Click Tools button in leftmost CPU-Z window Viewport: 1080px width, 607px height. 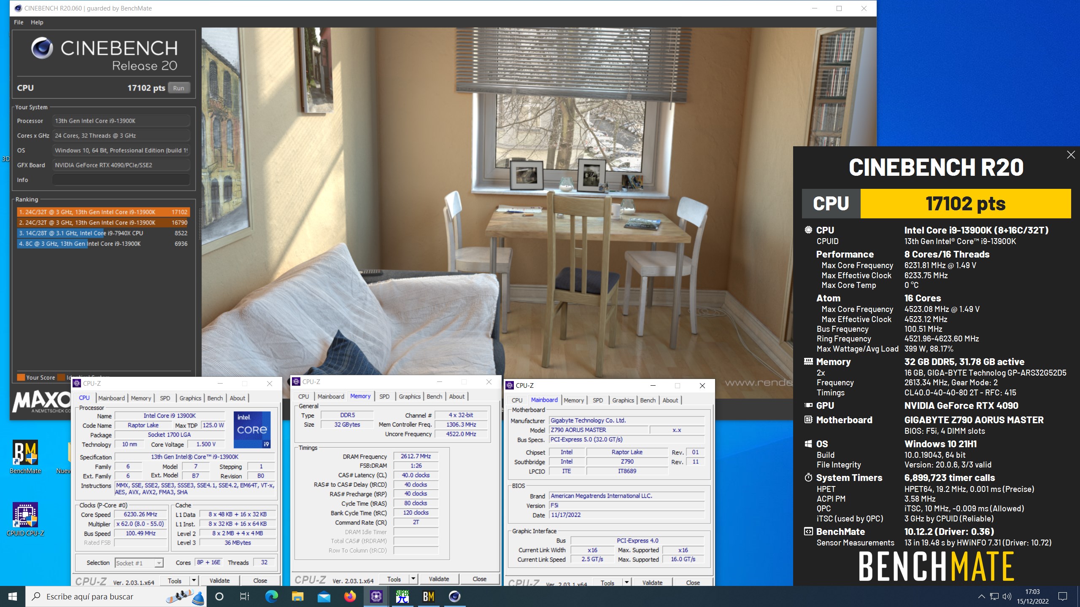click(x=175, y=580)
